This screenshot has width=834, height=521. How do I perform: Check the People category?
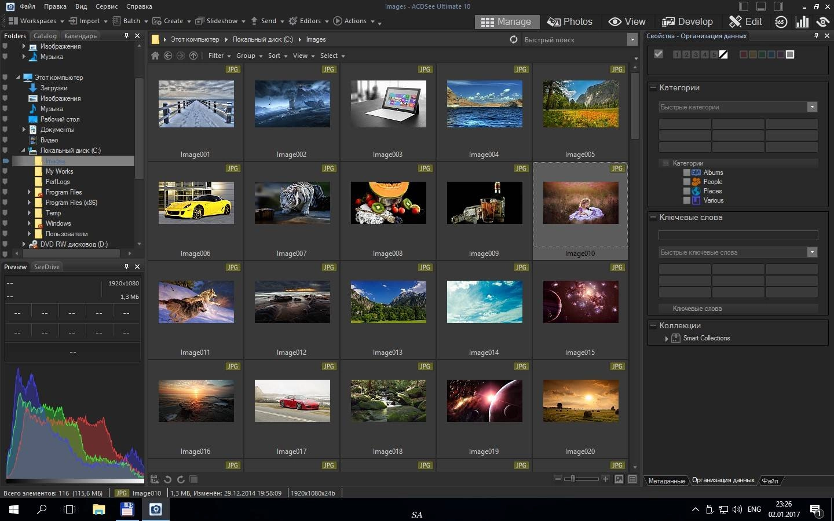[x=687, y=182]
